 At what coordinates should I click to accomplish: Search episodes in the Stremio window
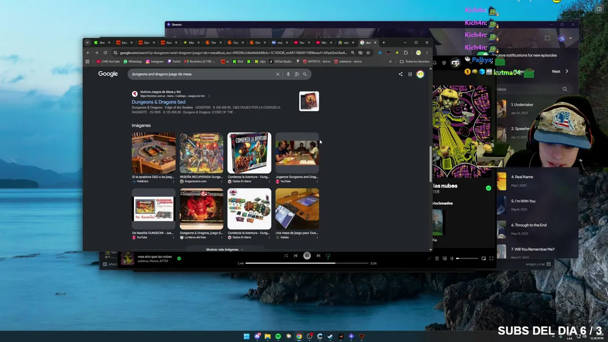click(565, 89)
